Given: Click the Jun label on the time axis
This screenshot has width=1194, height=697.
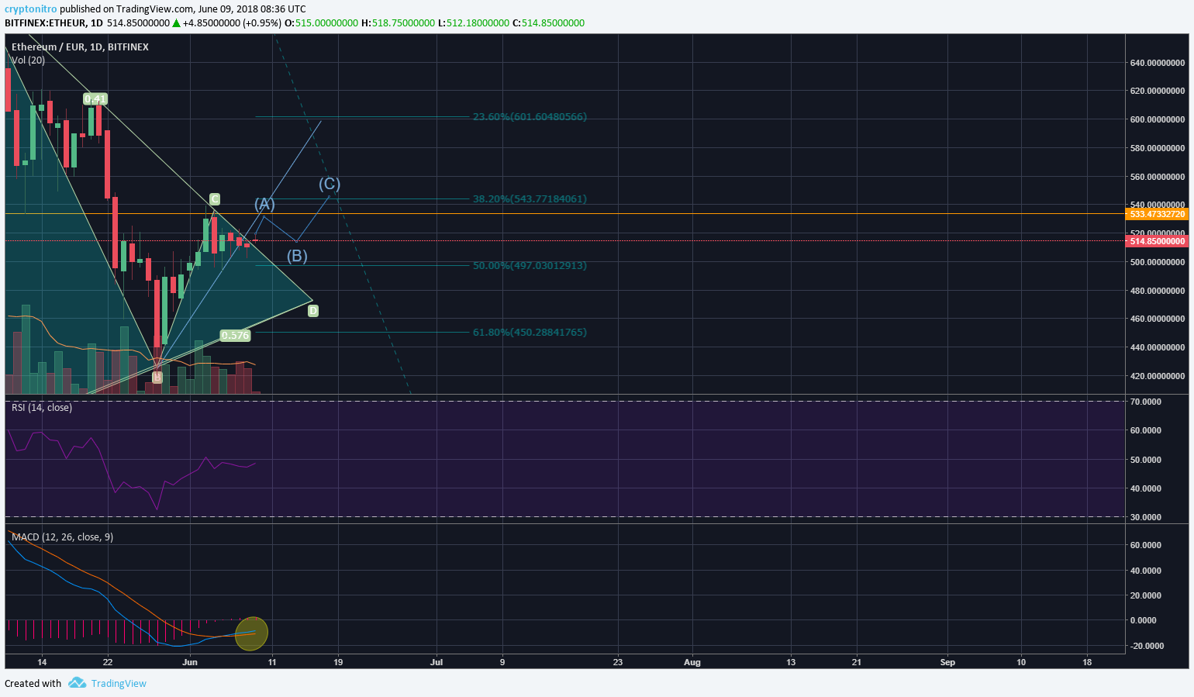Looking at the screenshot, I should point(190,662).
